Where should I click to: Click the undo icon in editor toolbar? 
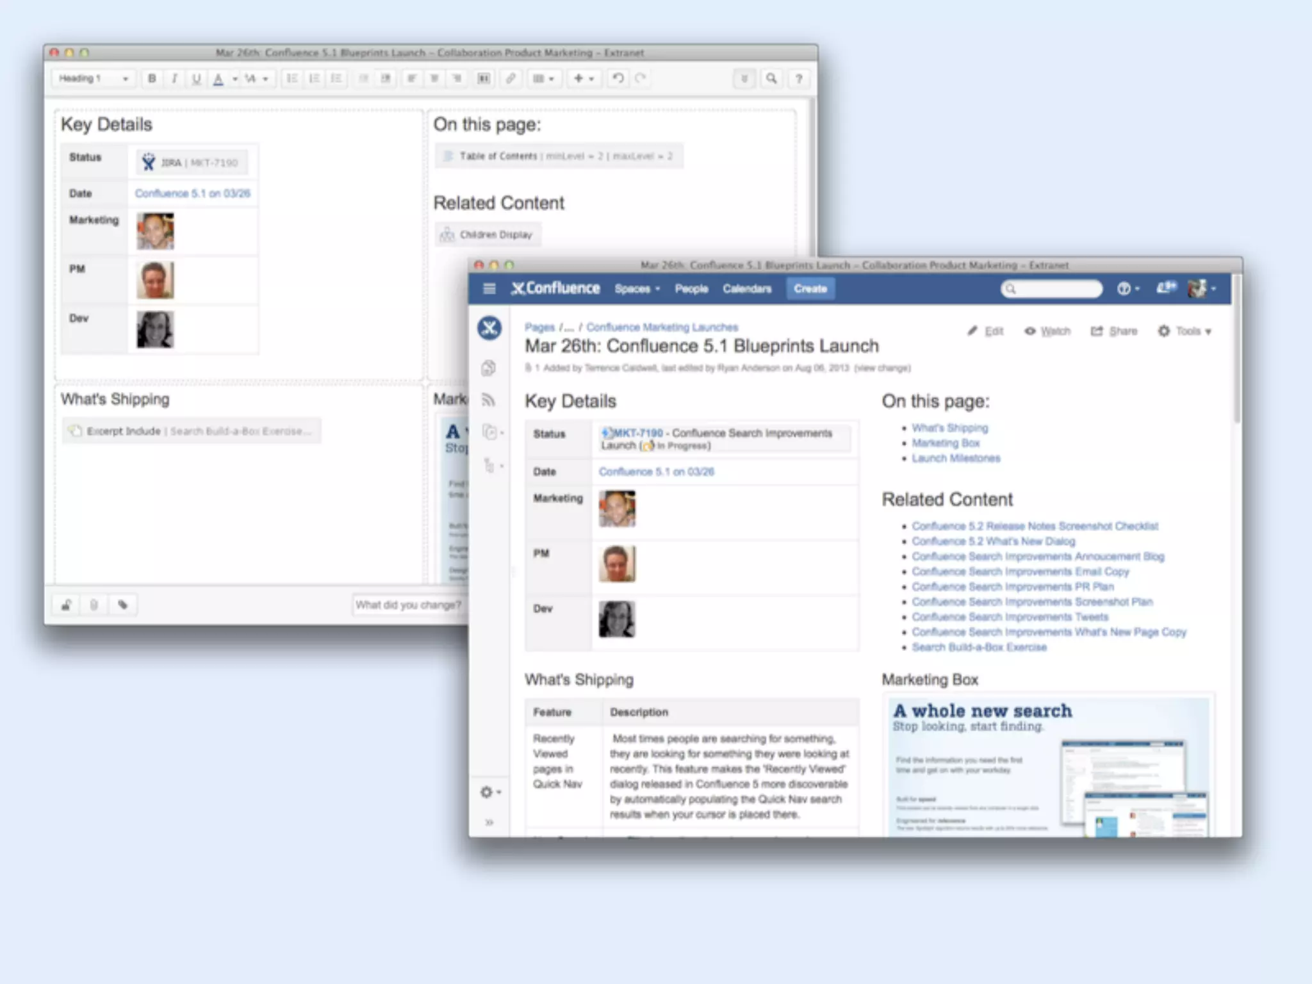(x=618, y=79)
